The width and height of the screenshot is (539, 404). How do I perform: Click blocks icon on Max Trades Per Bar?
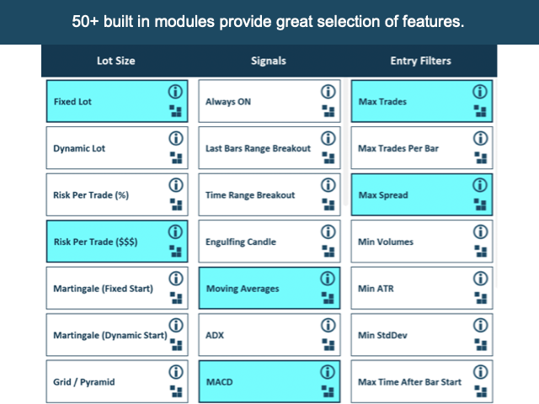click(x=481, y=157)
